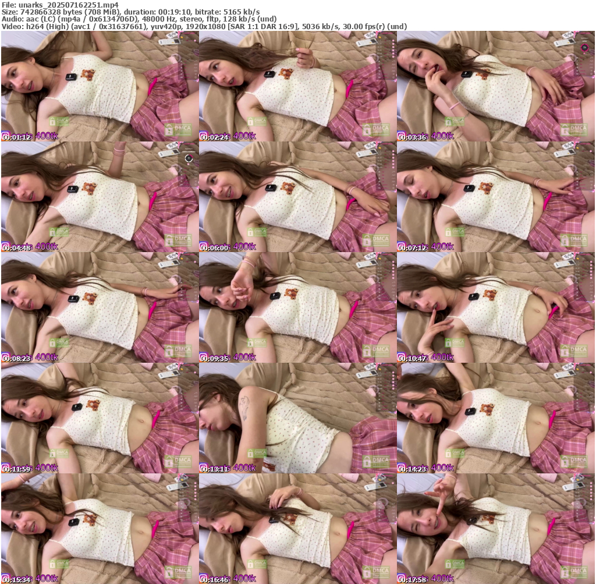Viewport: 596px width, 584px height.
Task: Open the thumbnail at timestamp 00:07:12
Action: coord(496,197)
